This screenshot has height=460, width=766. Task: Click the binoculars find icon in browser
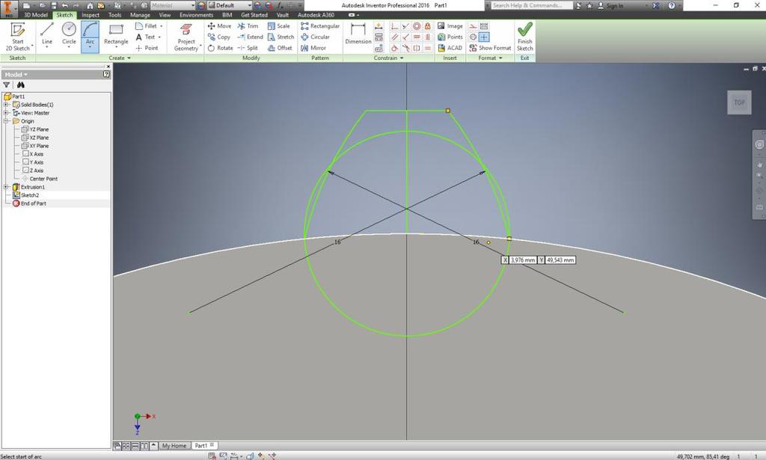20,85
